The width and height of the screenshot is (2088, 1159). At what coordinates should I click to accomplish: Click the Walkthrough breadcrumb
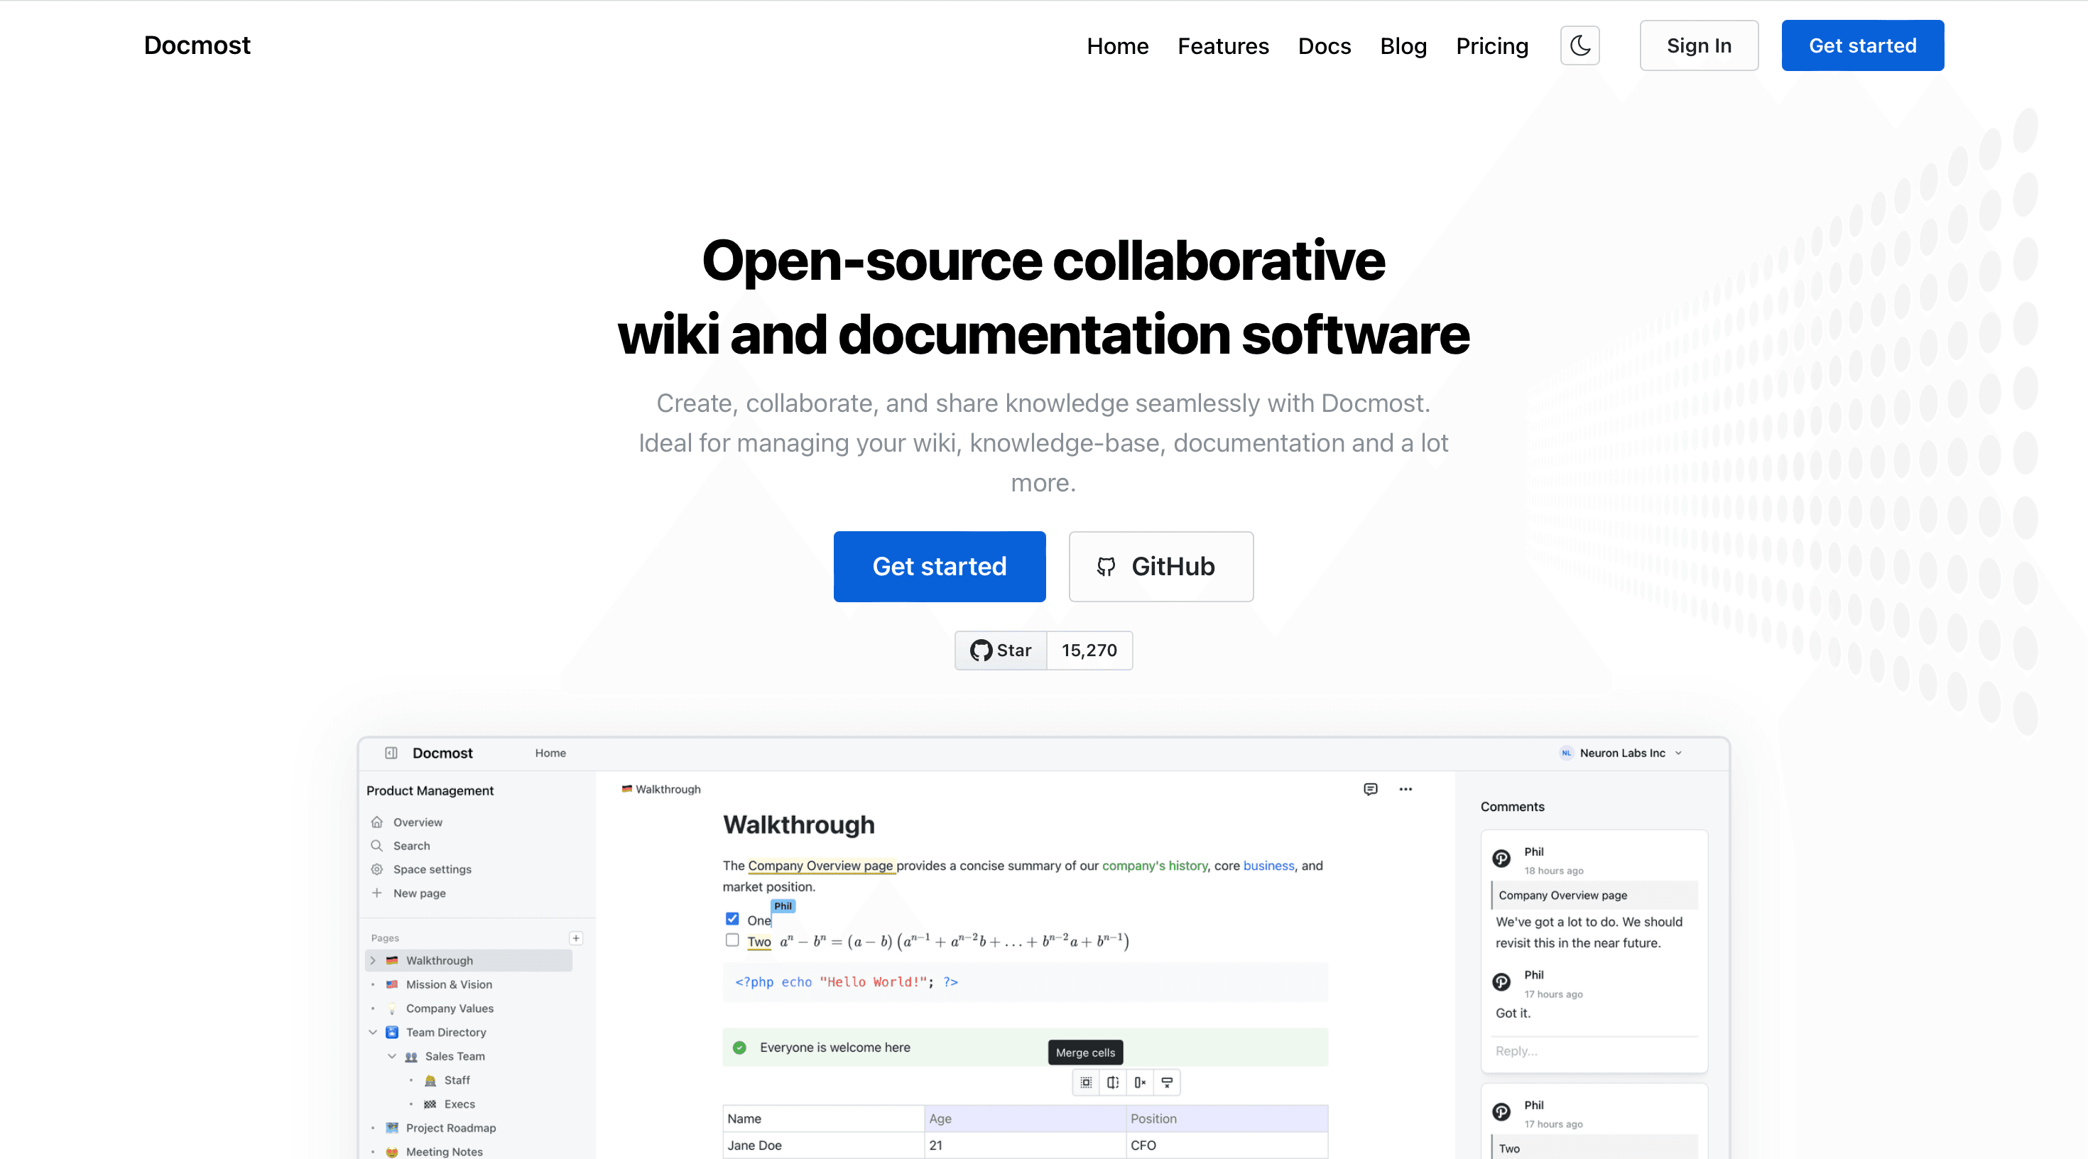click(660, 788)
